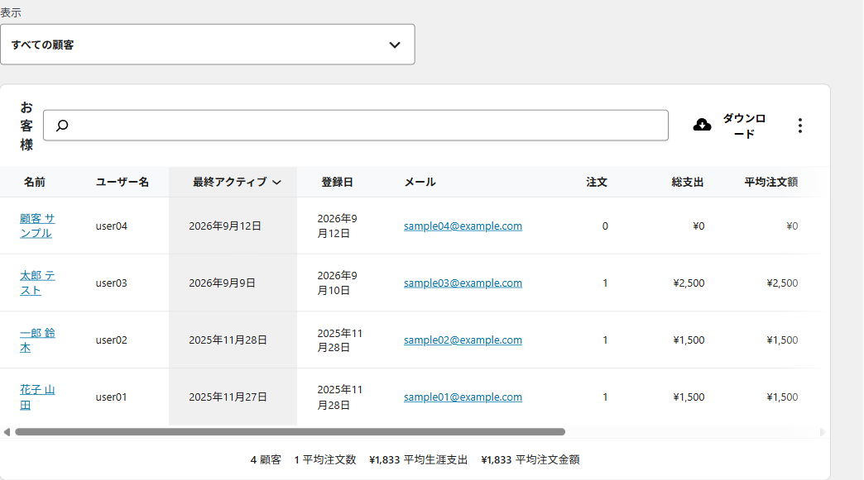Click the メール column header
This screenshot has width=864, height=480.
(x=420, y=182)
